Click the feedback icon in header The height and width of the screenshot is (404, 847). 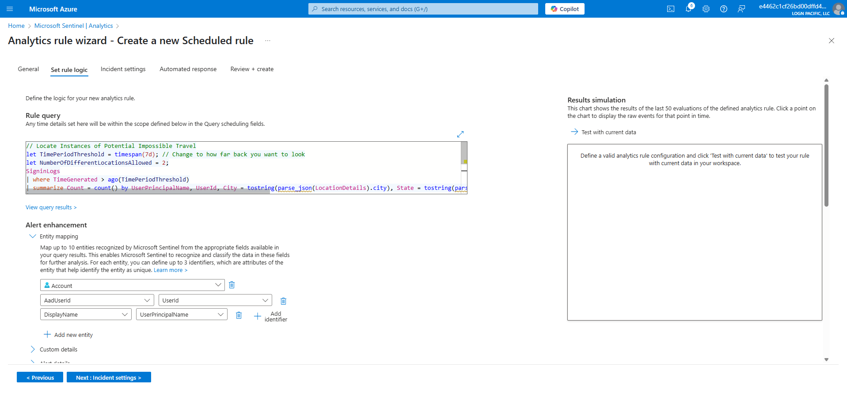[741, 9]
